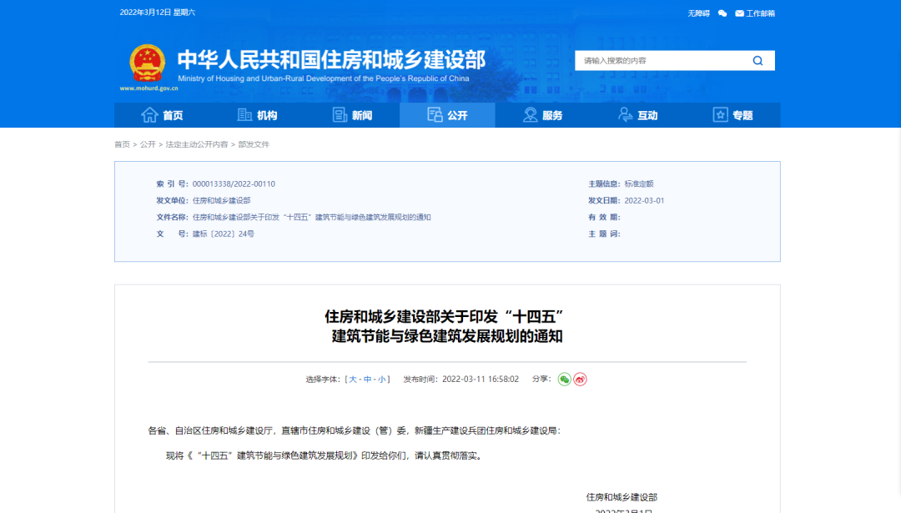Image resolution: width=901 pixels, height=513 pixels.
Task: Share article via red Weibo icon
Action: 580,380
